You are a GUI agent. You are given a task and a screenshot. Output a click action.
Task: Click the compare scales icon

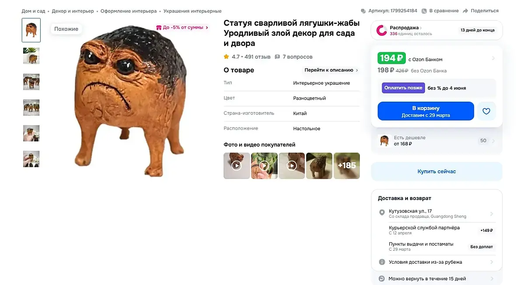tap(425, 11)
